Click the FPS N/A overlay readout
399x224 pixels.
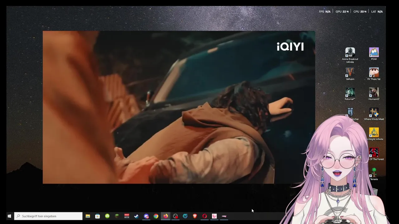pos(324,12)
